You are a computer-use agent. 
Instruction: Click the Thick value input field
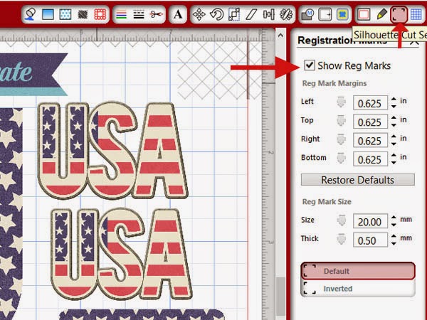370,240
